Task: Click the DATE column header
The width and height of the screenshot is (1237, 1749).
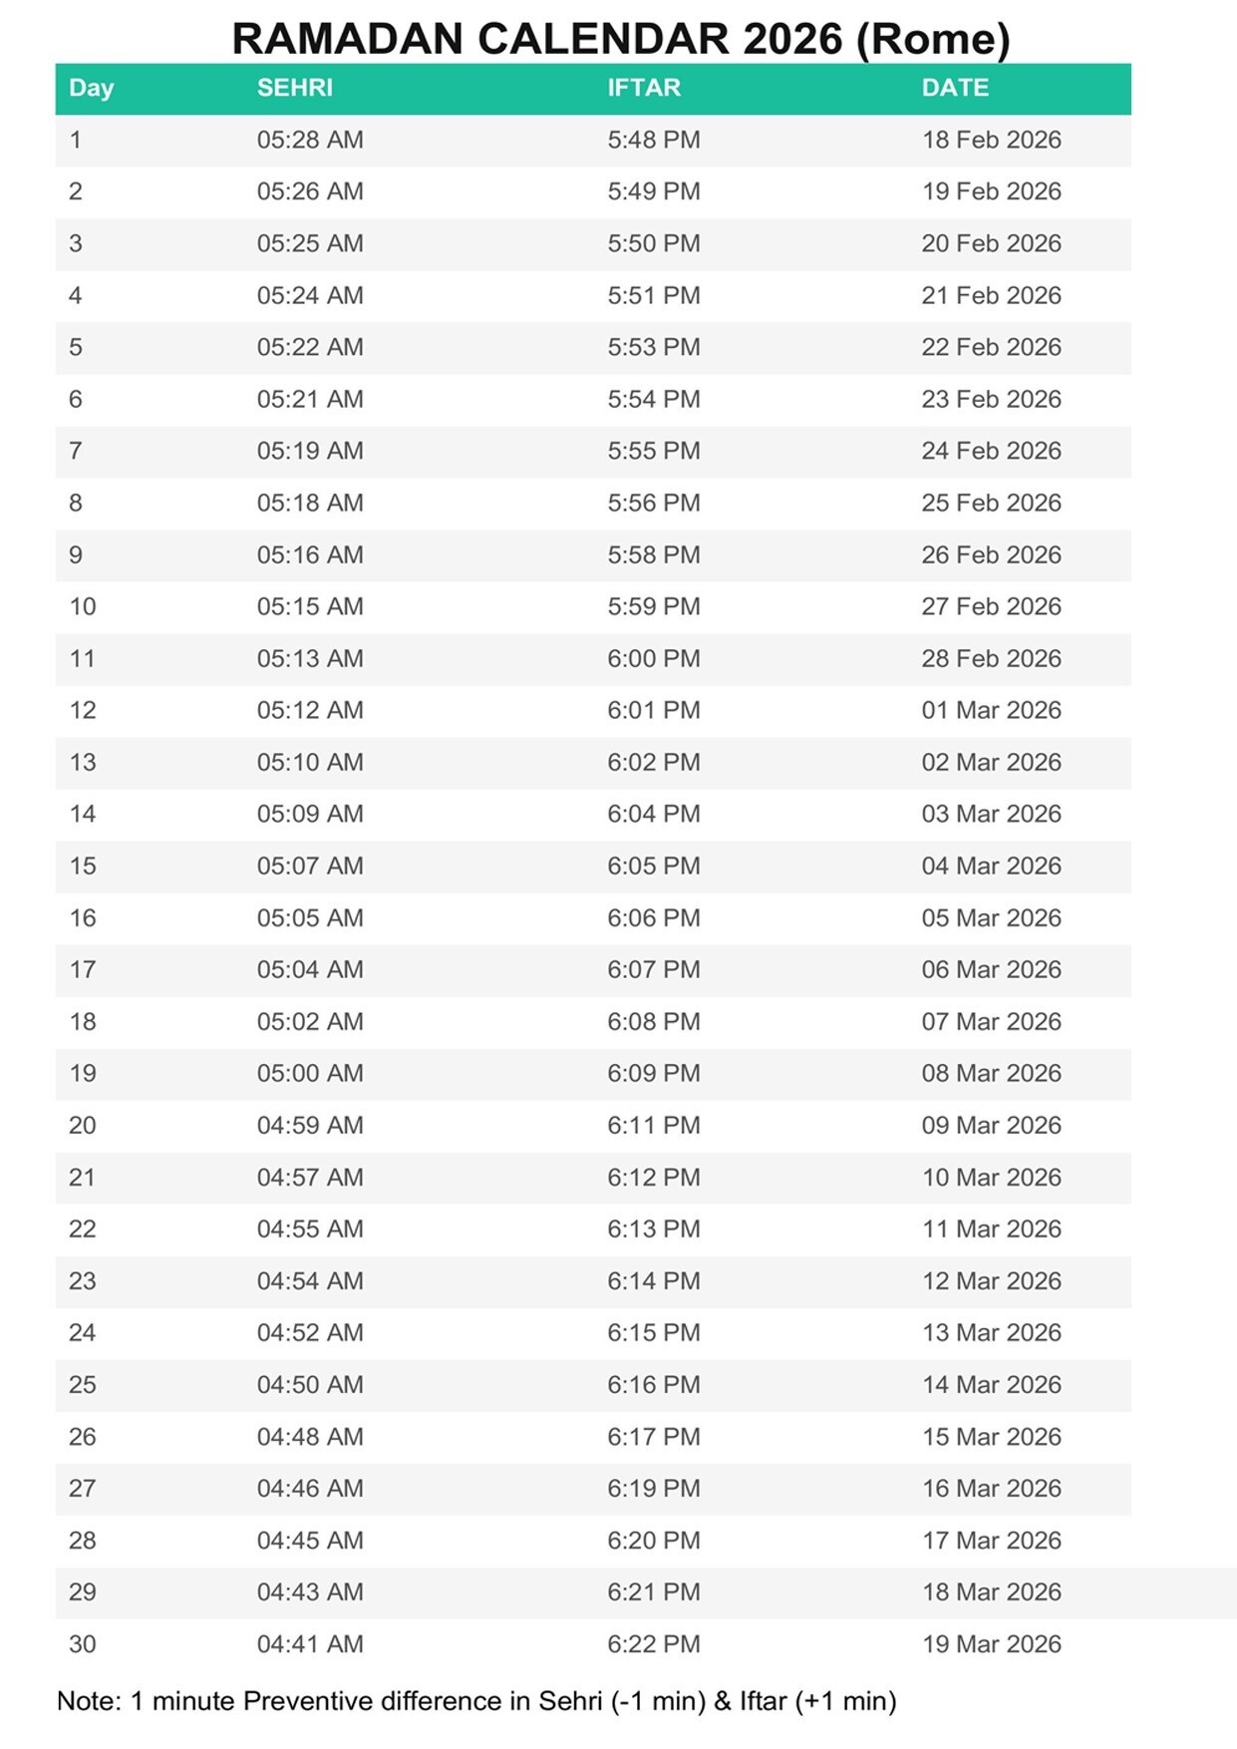Action: (955, 88)
